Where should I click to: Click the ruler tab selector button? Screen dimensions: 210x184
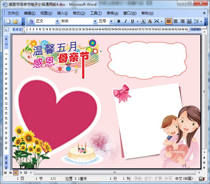pos(6,29)
